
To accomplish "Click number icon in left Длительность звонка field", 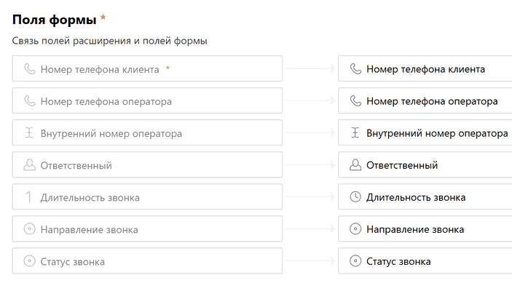I will coord(28,197).
